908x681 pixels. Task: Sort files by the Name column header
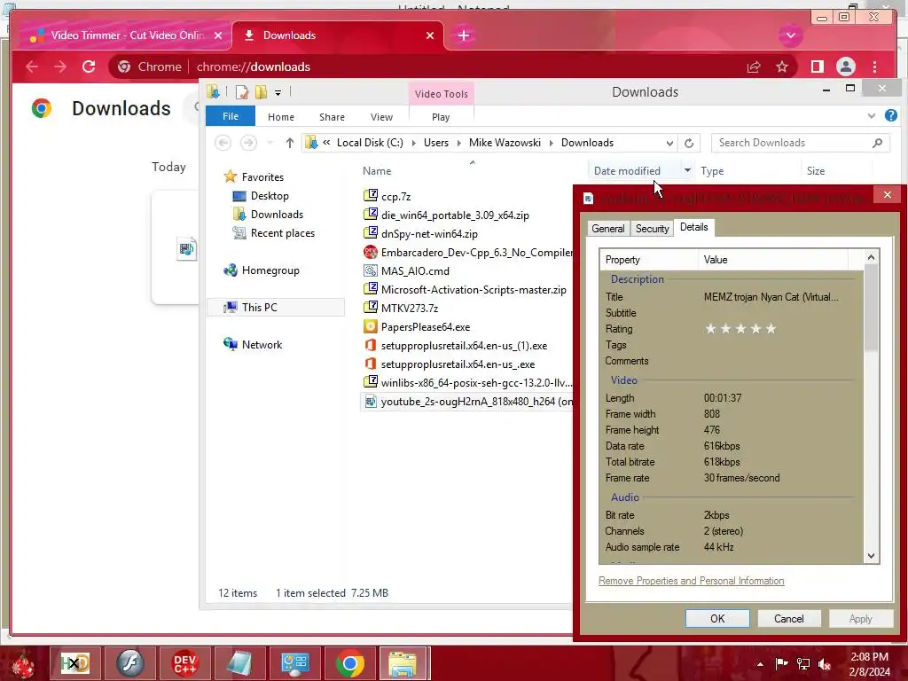pyautogui.click(x=377, y=171)
